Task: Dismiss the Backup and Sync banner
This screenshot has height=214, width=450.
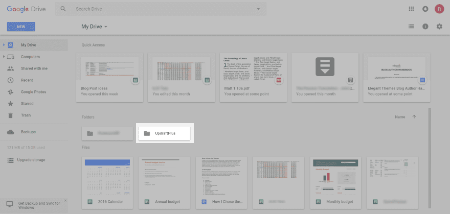Action: [65, 201]
